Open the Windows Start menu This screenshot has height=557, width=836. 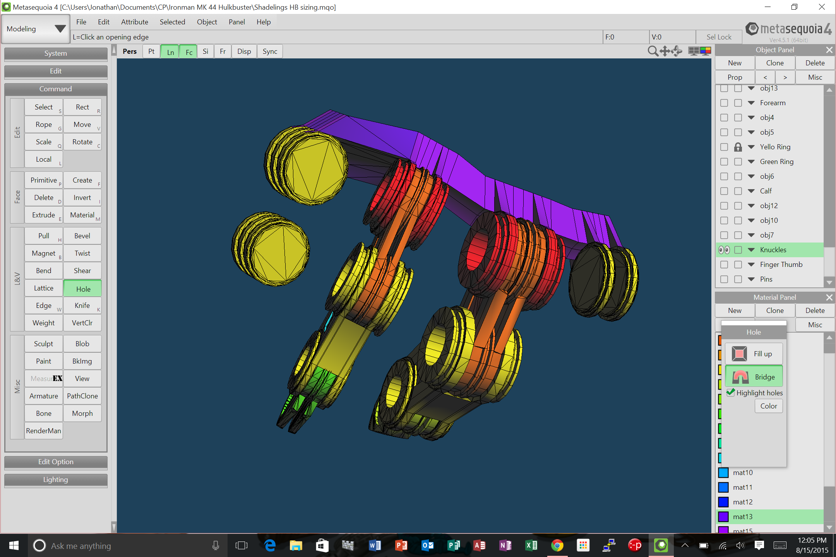click(14, 545)
